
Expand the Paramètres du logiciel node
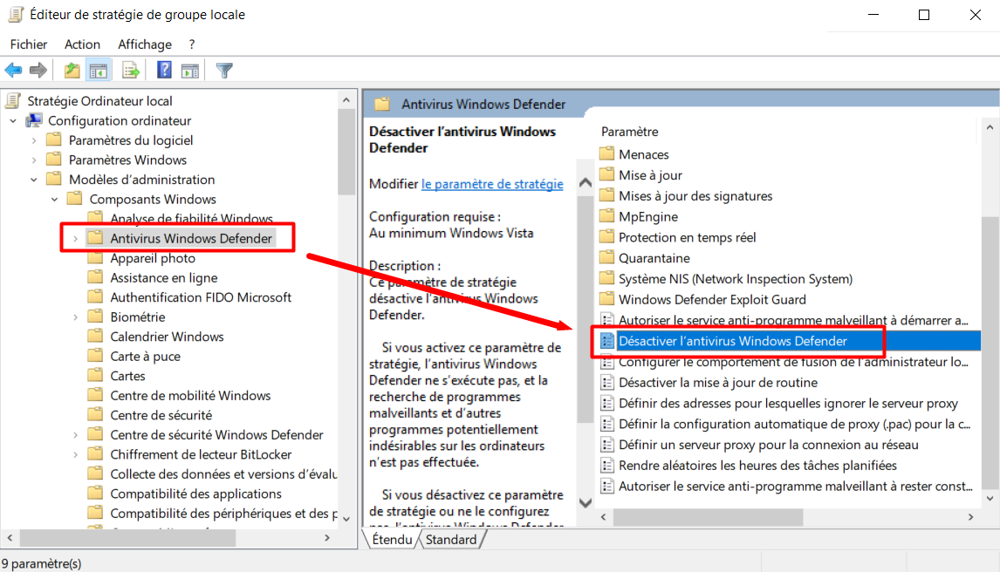(x=34, y=140)
